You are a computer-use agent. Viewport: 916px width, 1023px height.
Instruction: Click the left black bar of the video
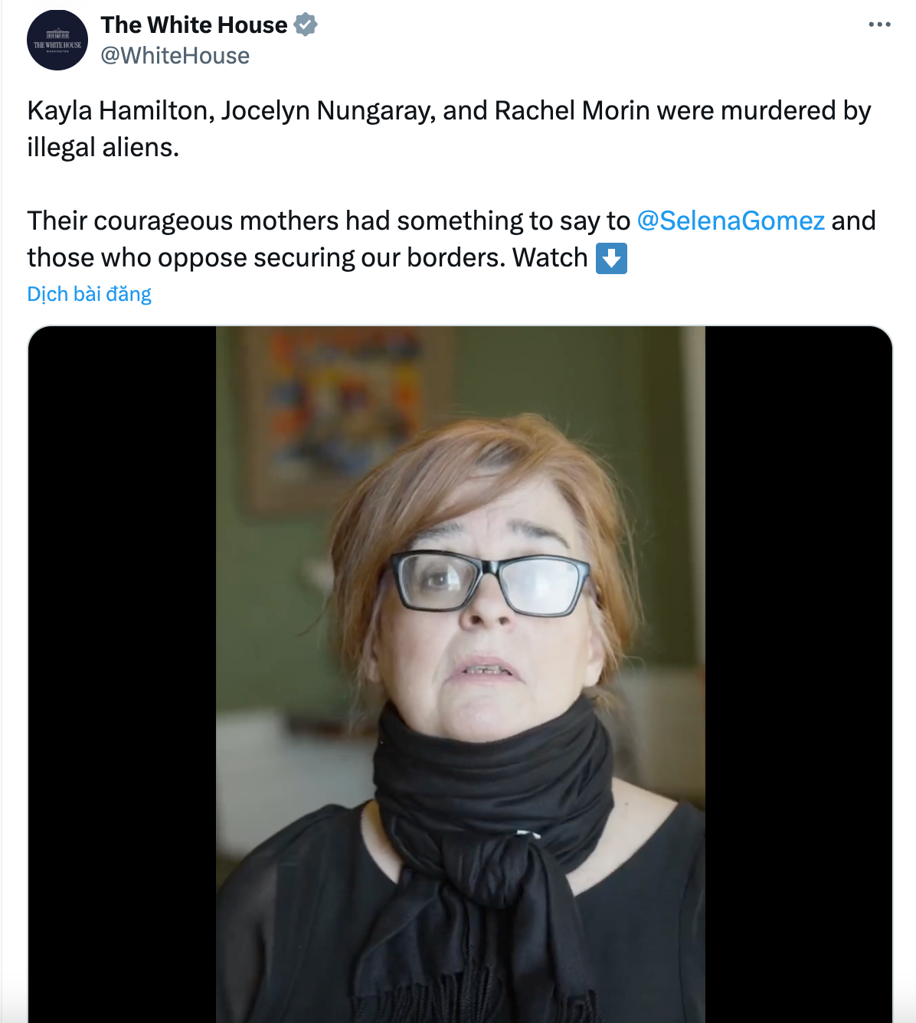[123, 674]
